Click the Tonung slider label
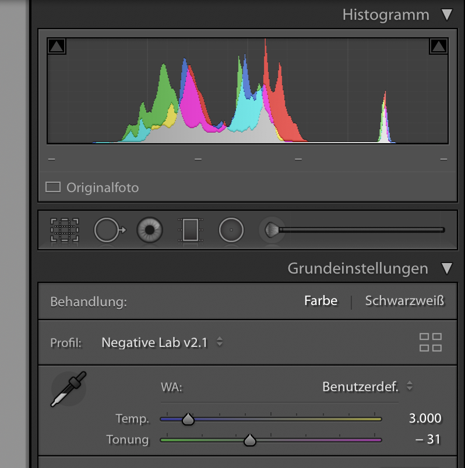The height and width of the screenshot is (468, 465). [x=128, y=439]
